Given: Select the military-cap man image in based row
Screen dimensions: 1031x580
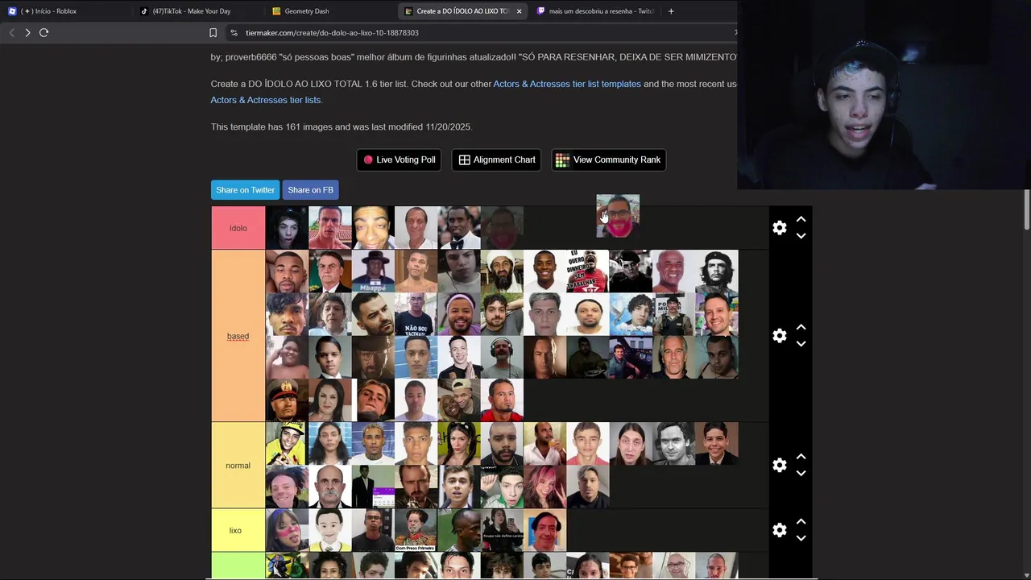Looking at the screenshot, I should [x=287, y=400].
